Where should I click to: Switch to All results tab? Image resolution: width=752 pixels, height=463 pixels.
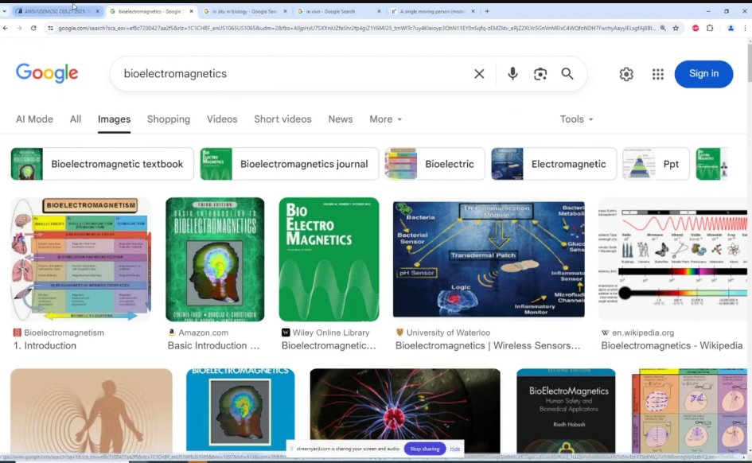pos(76,119)
